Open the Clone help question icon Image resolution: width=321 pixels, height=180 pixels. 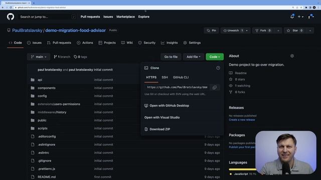218,68
